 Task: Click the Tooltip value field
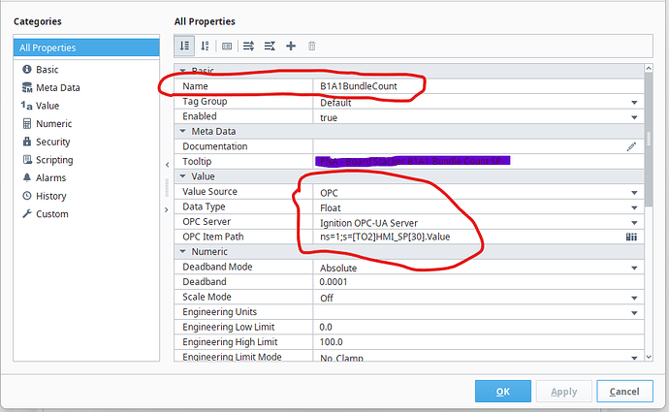click(x=478, y=161)
